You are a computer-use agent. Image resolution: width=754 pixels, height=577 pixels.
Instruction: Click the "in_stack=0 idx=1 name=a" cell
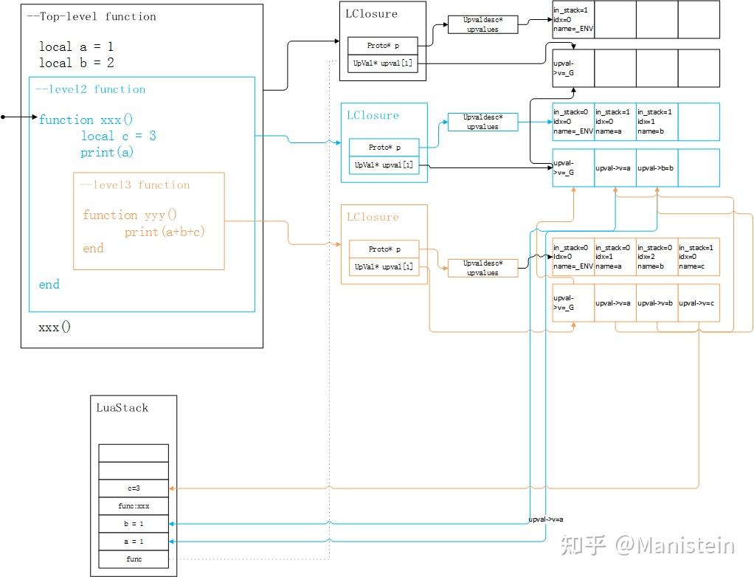click(615, 257)
